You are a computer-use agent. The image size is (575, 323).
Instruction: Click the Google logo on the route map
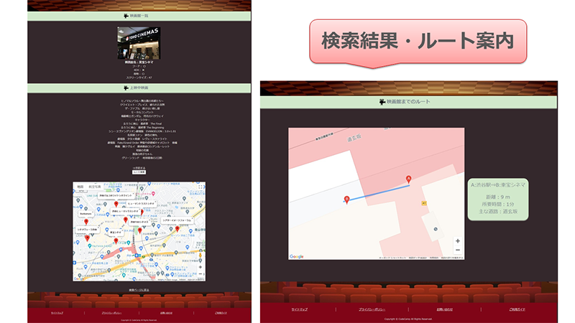point(297,256)
